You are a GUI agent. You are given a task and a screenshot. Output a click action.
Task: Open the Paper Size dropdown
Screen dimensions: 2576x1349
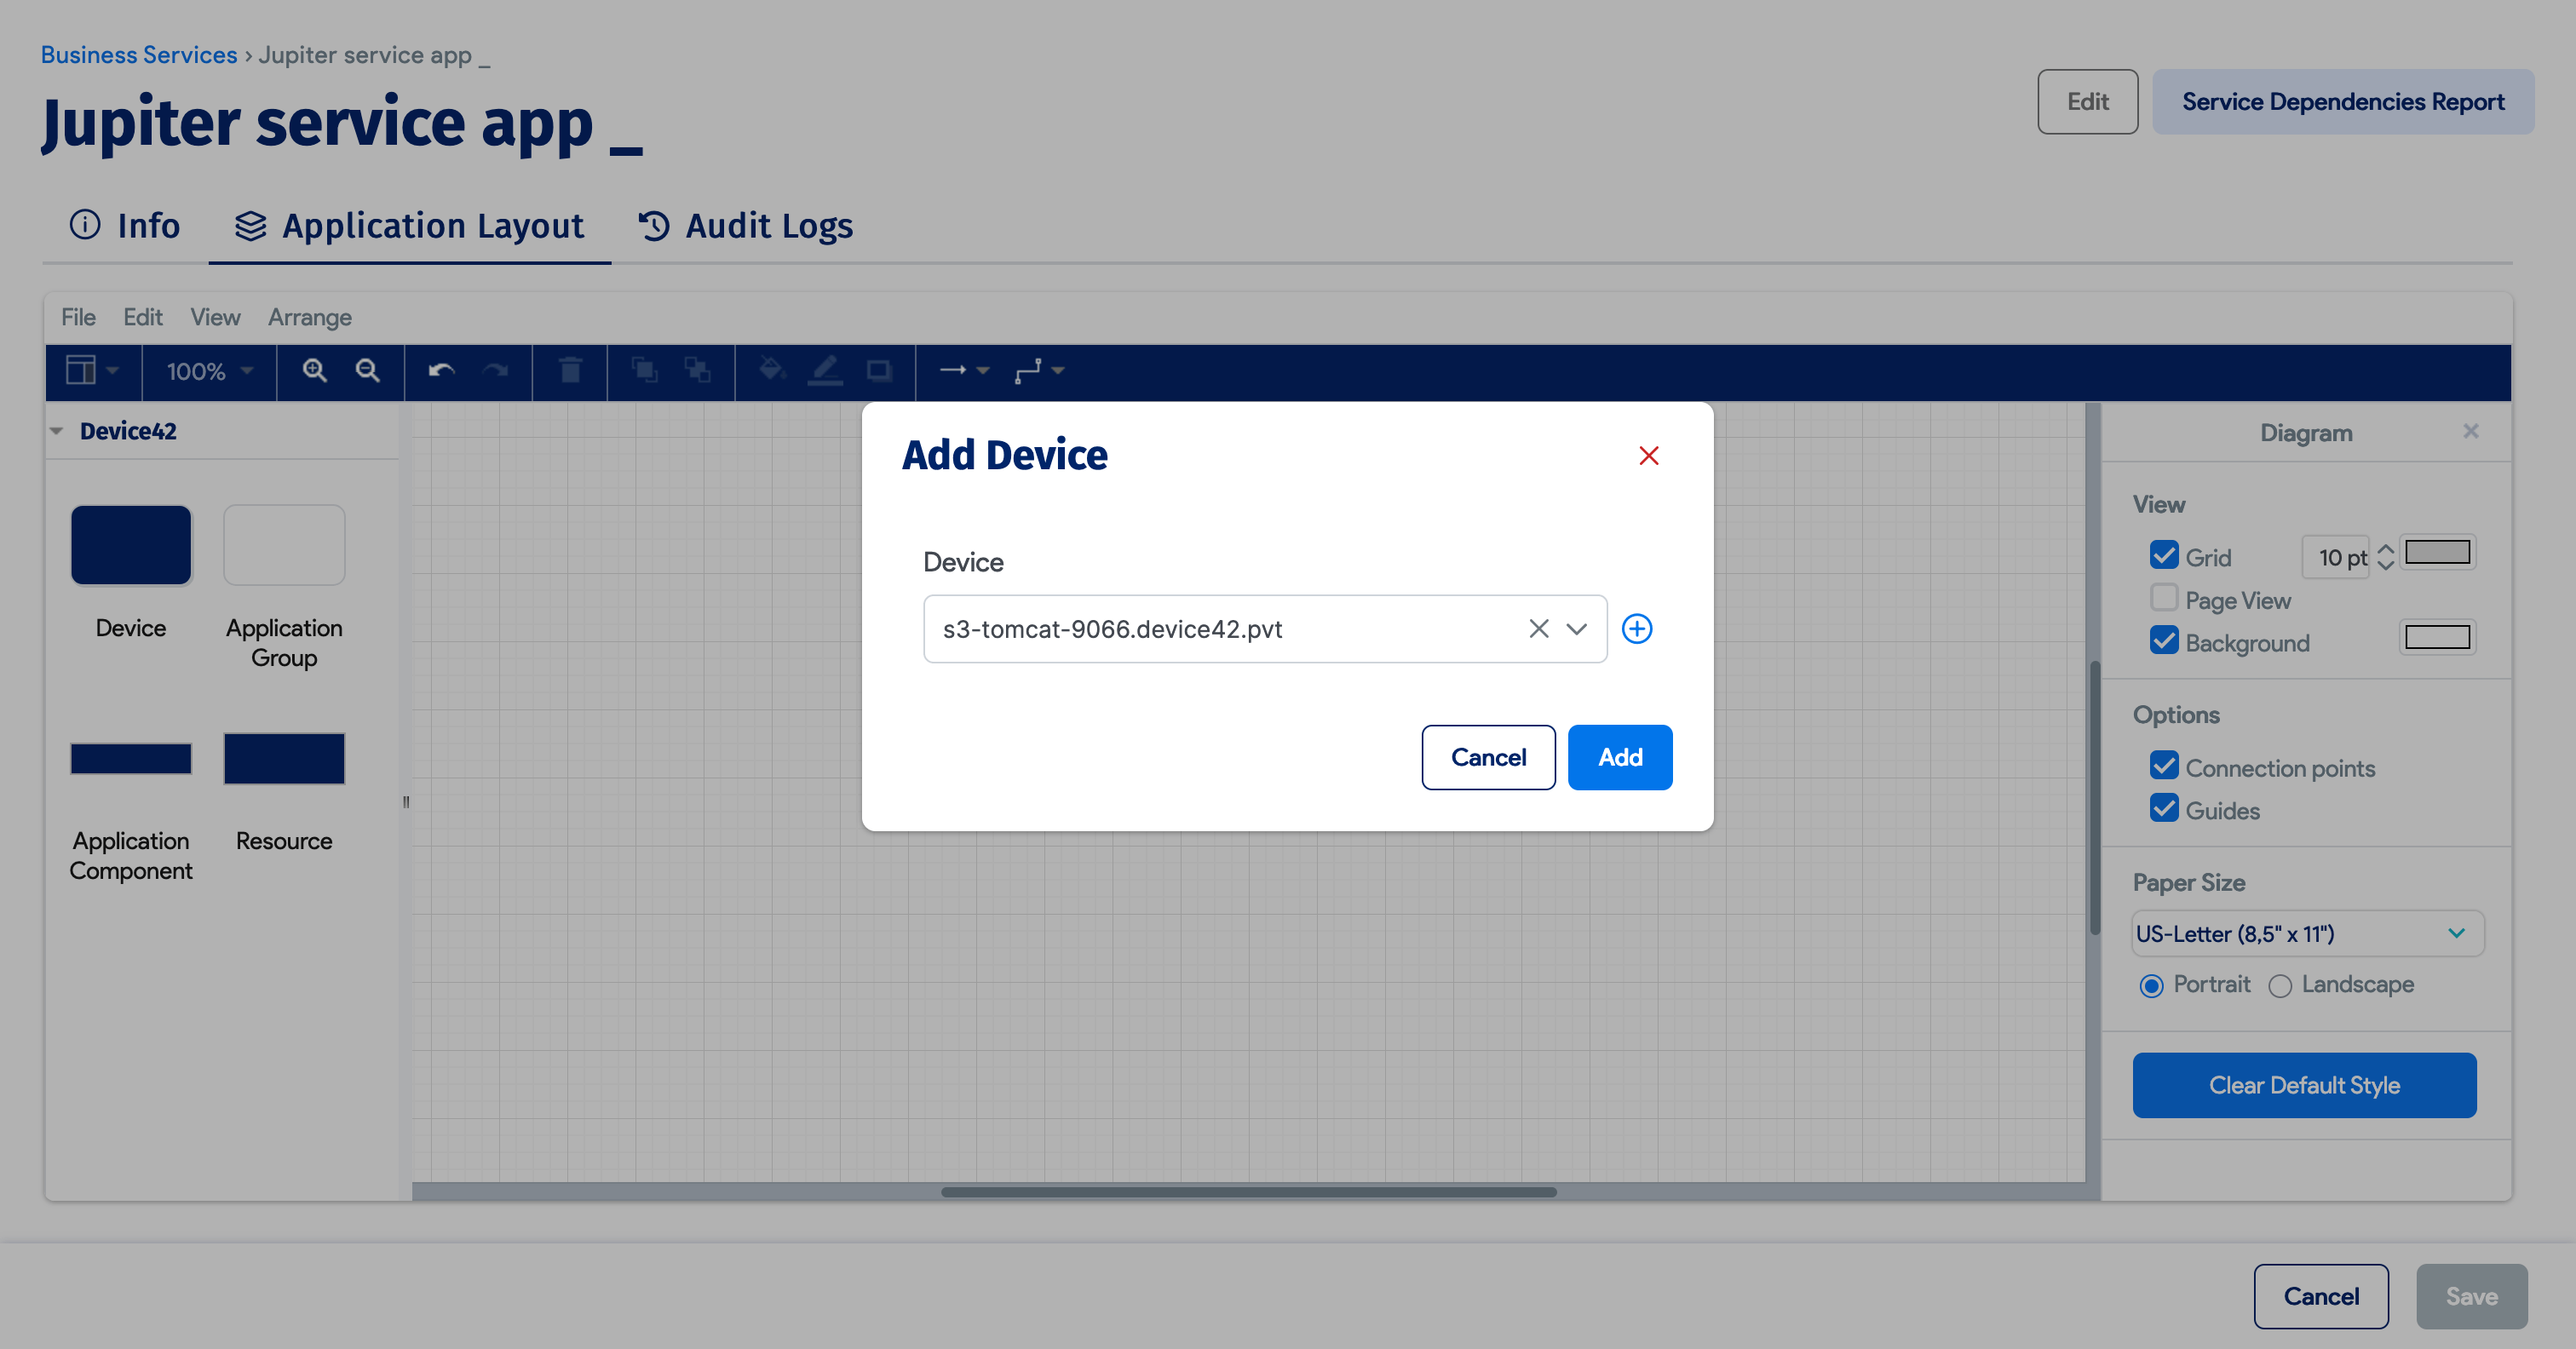pyautogui.click(x=2308, y=934)
